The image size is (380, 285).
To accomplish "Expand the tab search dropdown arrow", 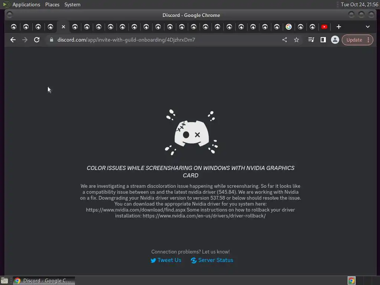I will pos(368,27).
